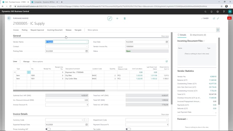Click More options in the Lines section

click(38, 61)
